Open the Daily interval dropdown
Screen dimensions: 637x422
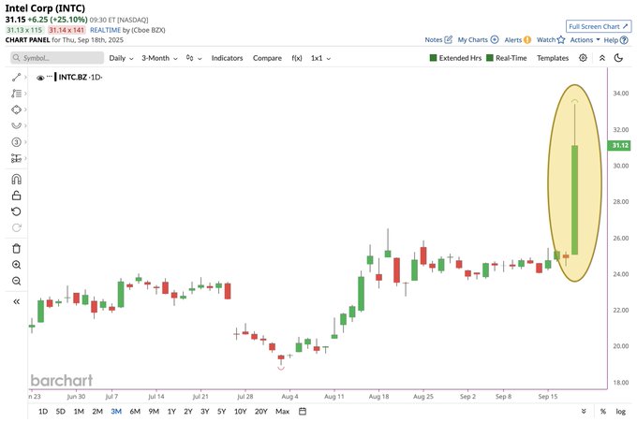pos(121,58)
